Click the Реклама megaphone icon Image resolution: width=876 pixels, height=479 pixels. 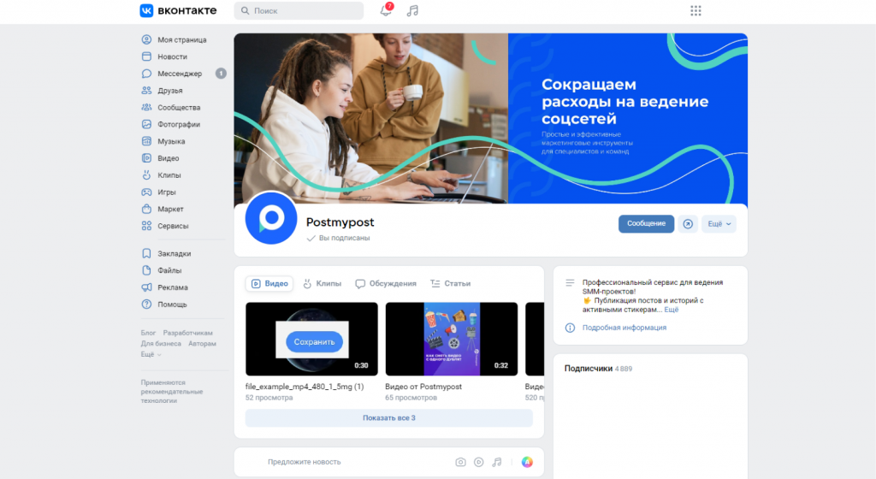click(146, 287)
